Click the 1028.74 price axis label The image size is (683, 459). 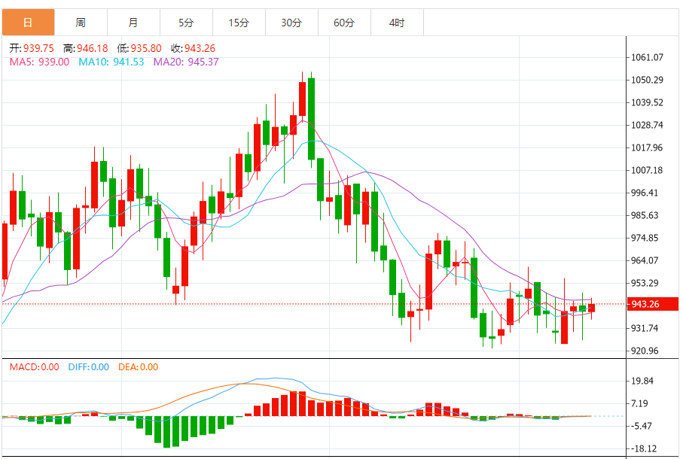[647, 126]
